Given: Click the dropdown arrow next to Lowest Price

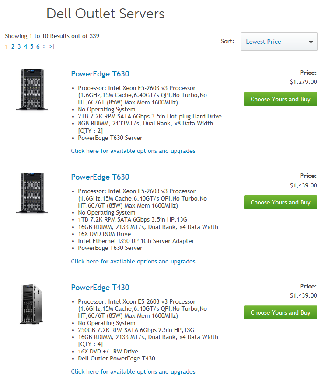Looking at the screenshot, I should 311,42.
